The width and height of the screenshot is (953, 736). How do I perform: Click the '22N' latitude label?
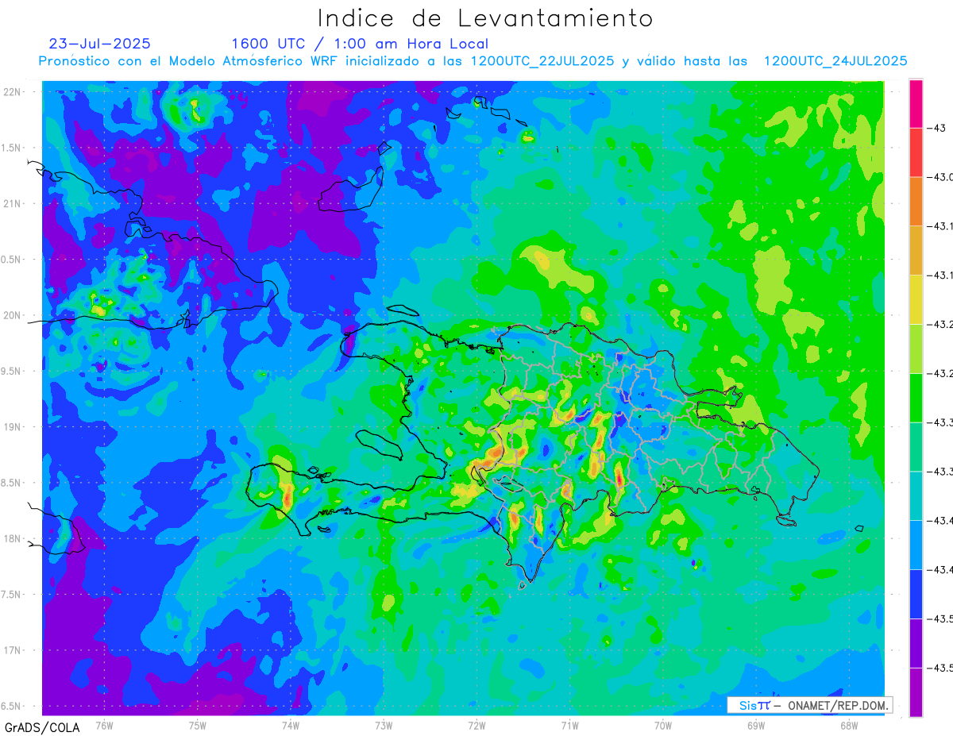(12, 92)
